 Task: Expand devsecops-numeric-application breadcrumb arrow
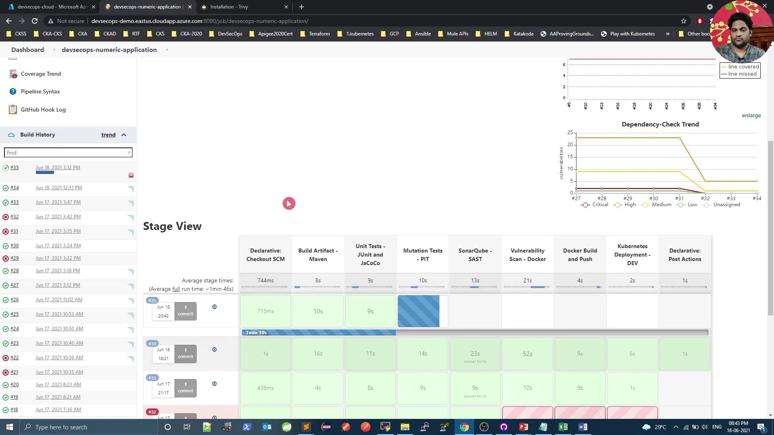[x=167, y=50]
